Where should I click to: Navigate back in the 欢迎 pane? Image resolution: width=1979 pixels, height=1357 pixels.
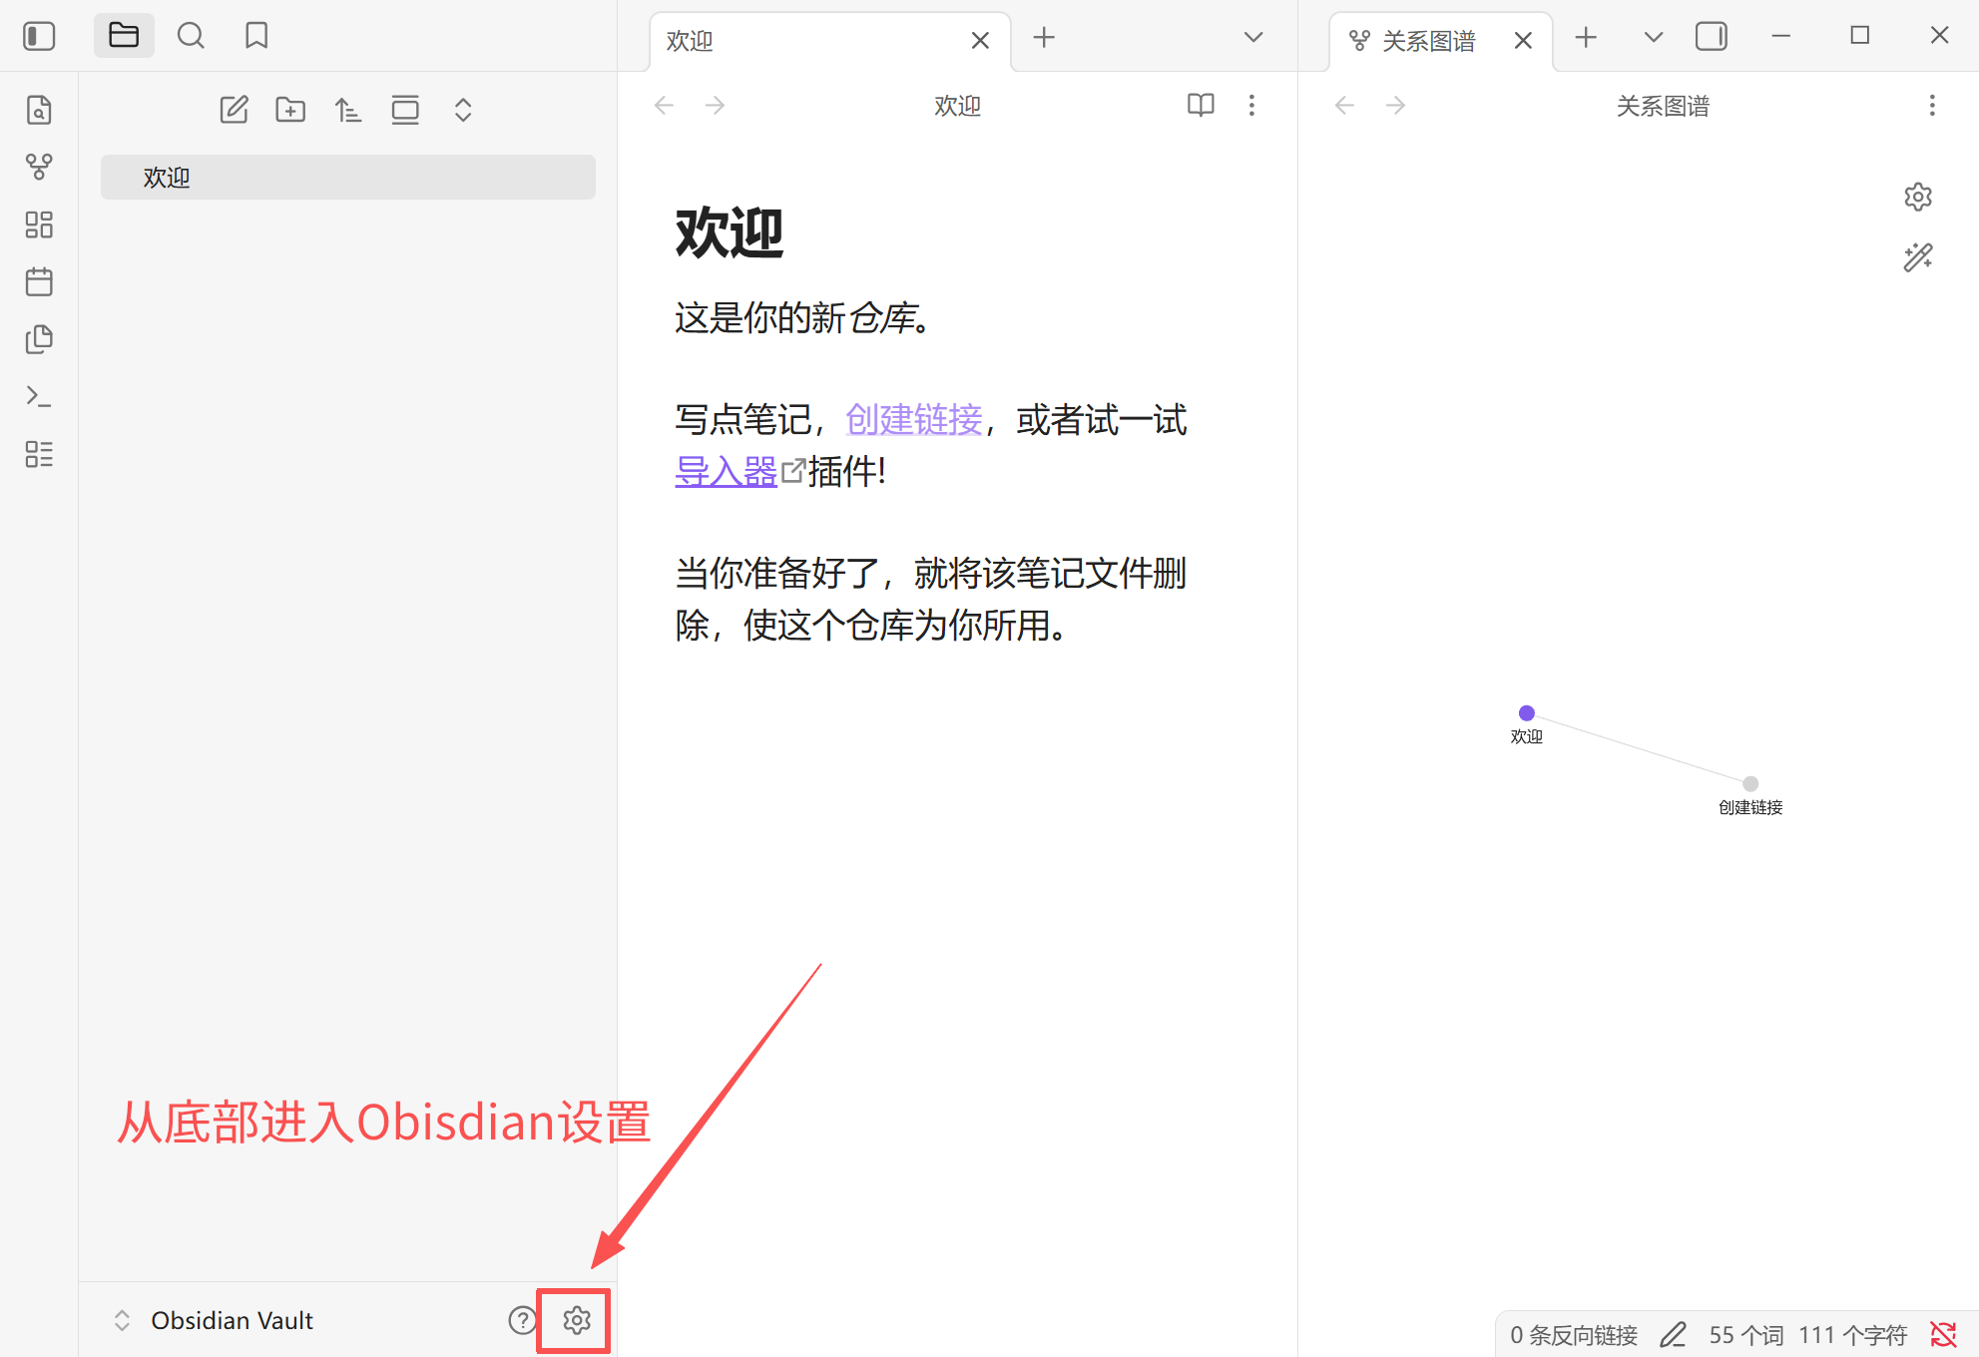pyautogui.click(x=664, y=106)
